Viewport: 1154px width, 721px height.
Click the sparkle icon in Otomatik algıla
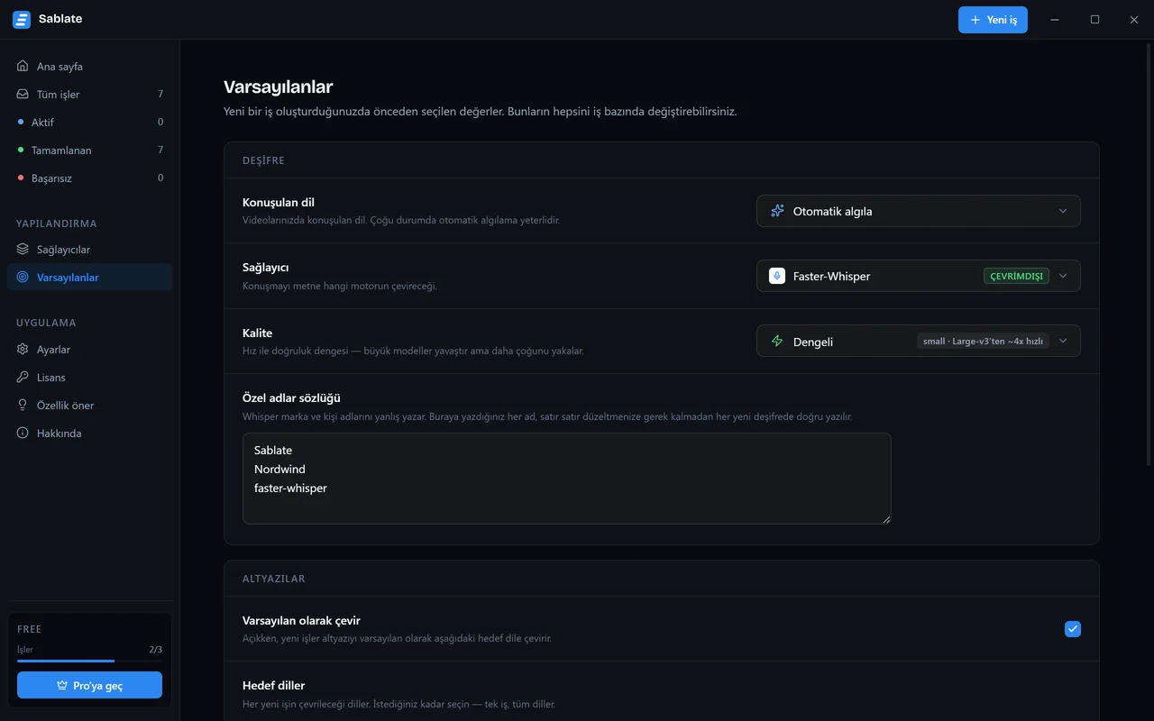pyautogui.click(x=777, y=211)
